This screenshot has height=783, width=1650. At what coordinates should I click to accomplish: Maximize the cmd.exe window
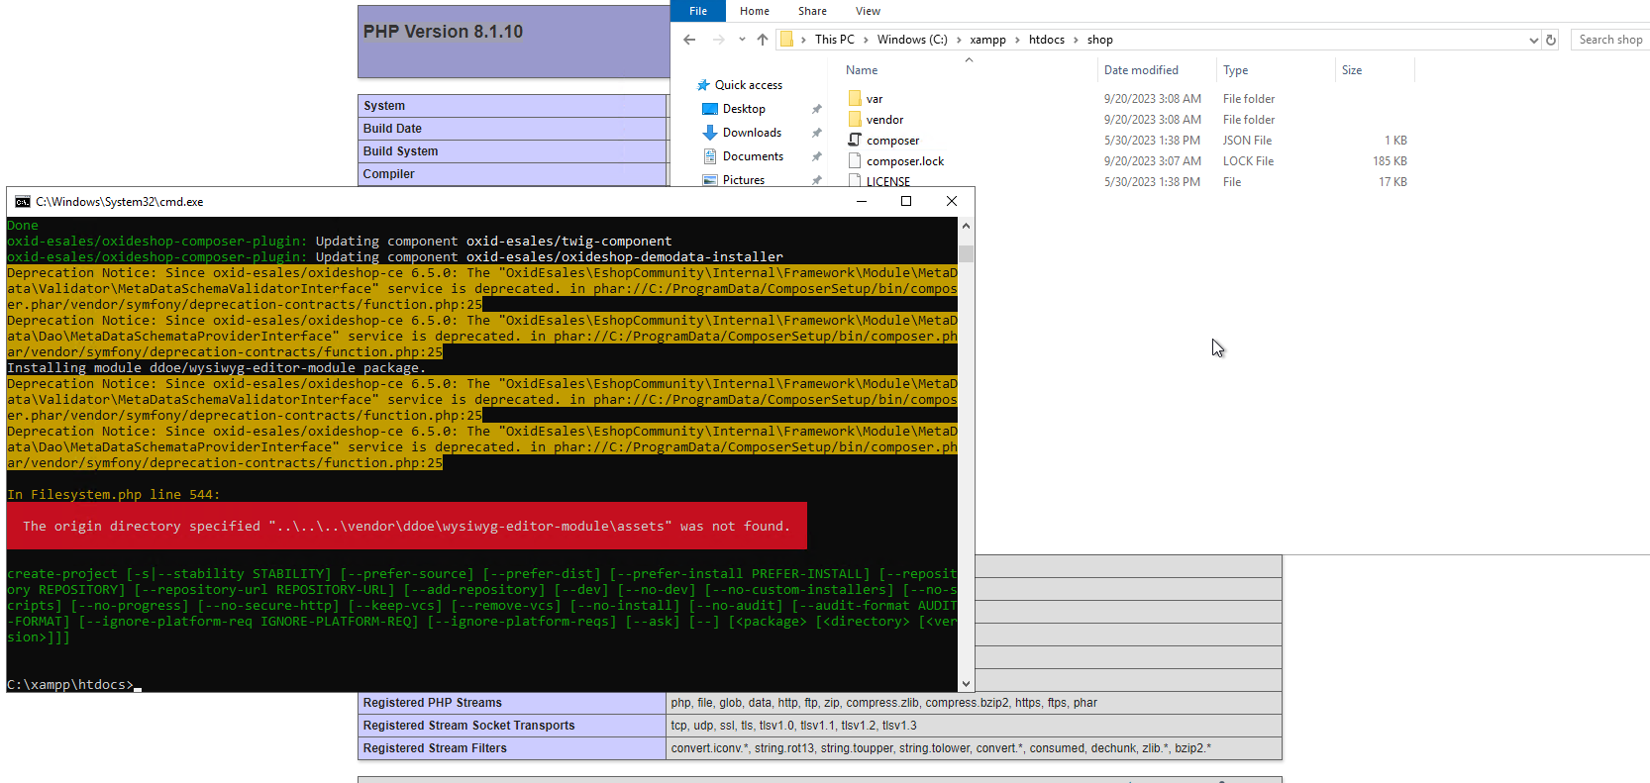click(x=905, y=201)
